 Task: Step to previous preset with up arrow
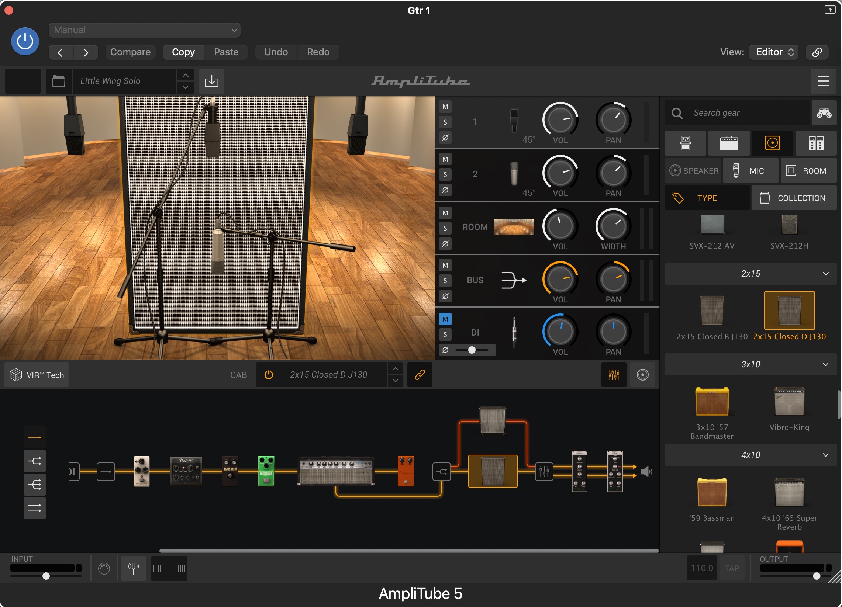coord(185,75)
